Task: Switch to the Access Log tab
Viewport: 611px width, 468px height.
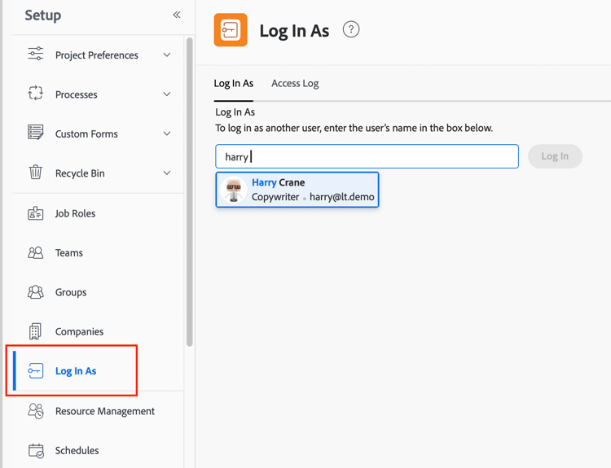Action: (295, 83)
